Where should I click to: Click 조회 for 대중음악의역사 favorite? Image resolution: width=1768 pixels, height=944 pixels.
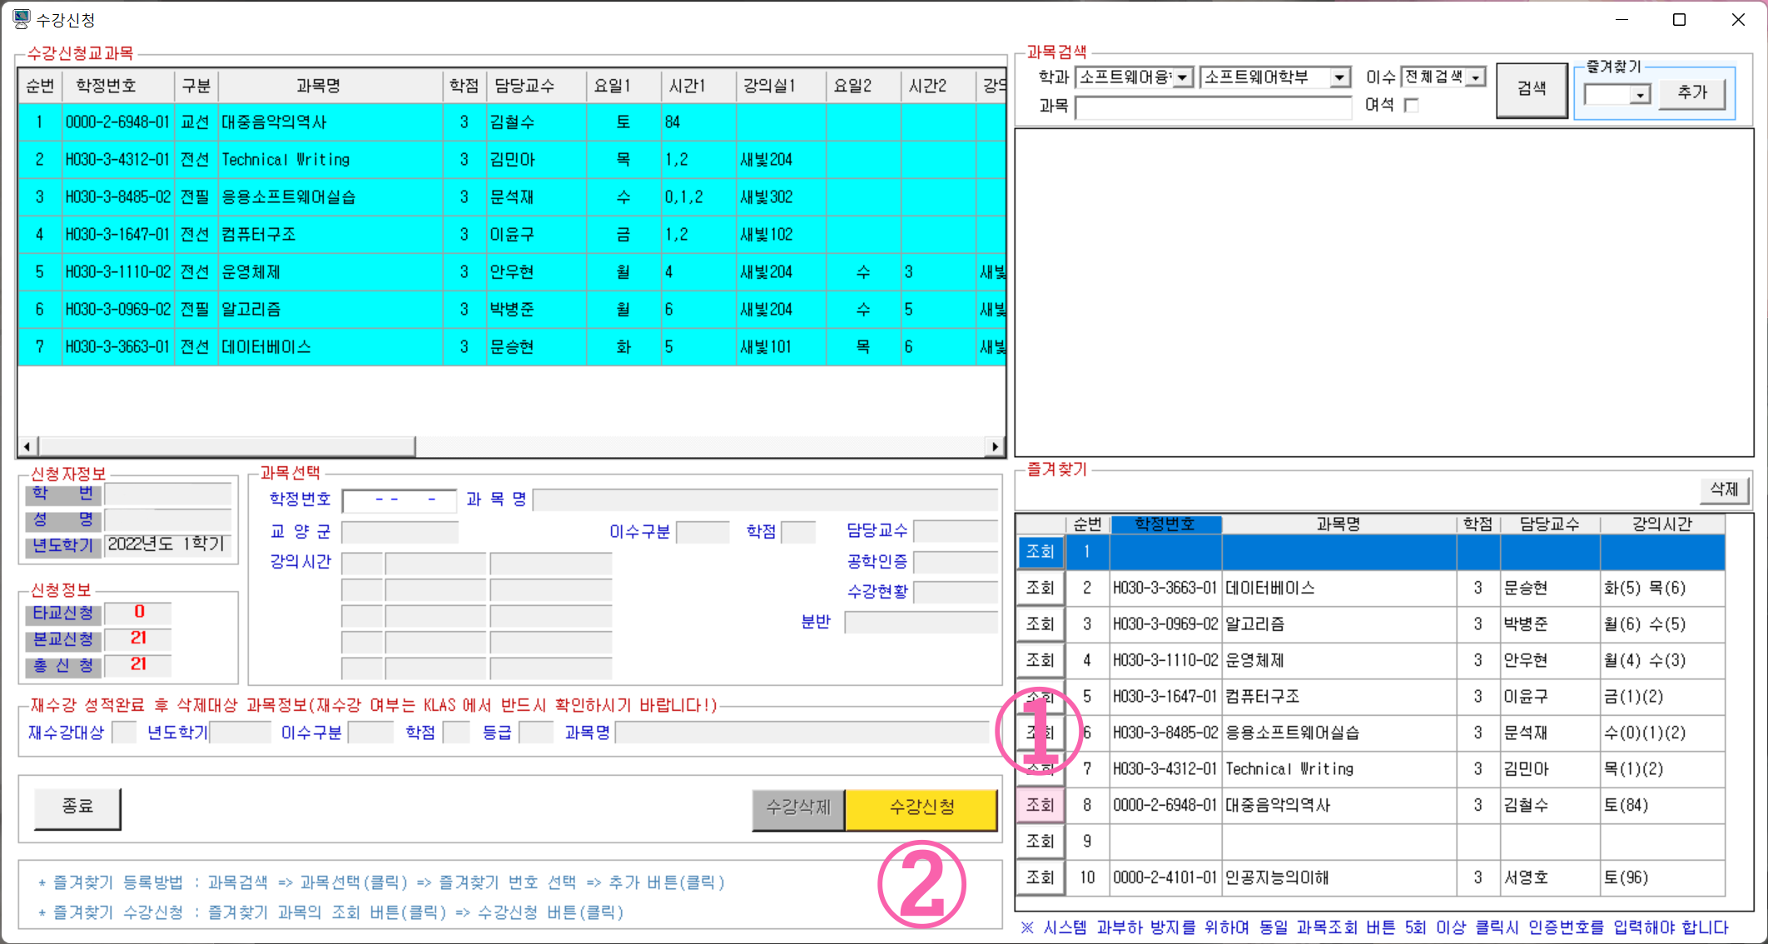[1040, 805]
